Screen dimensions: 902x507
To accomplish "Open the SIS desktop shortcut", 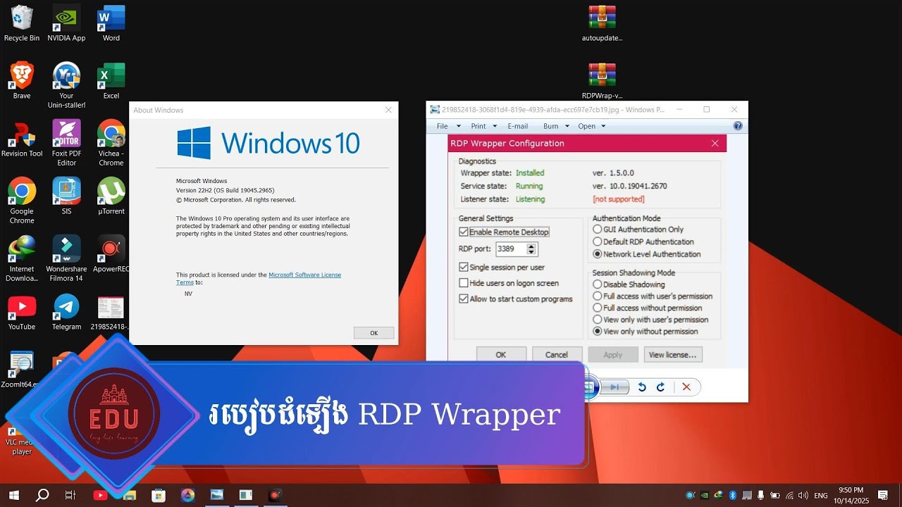I will [66, 196].
